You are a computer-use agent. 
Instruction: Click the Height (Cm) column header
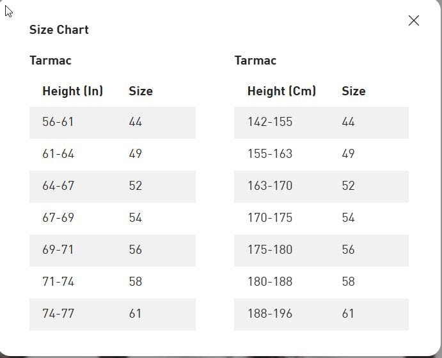(x=281, y=91)
